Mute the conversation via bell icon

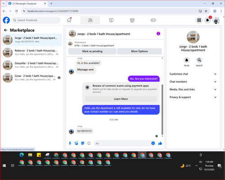(x=186, y=60)
